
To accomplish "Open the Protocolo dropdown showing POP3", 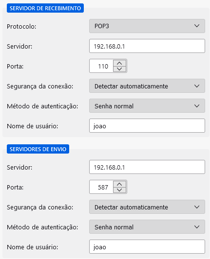I will coord(147,26).
